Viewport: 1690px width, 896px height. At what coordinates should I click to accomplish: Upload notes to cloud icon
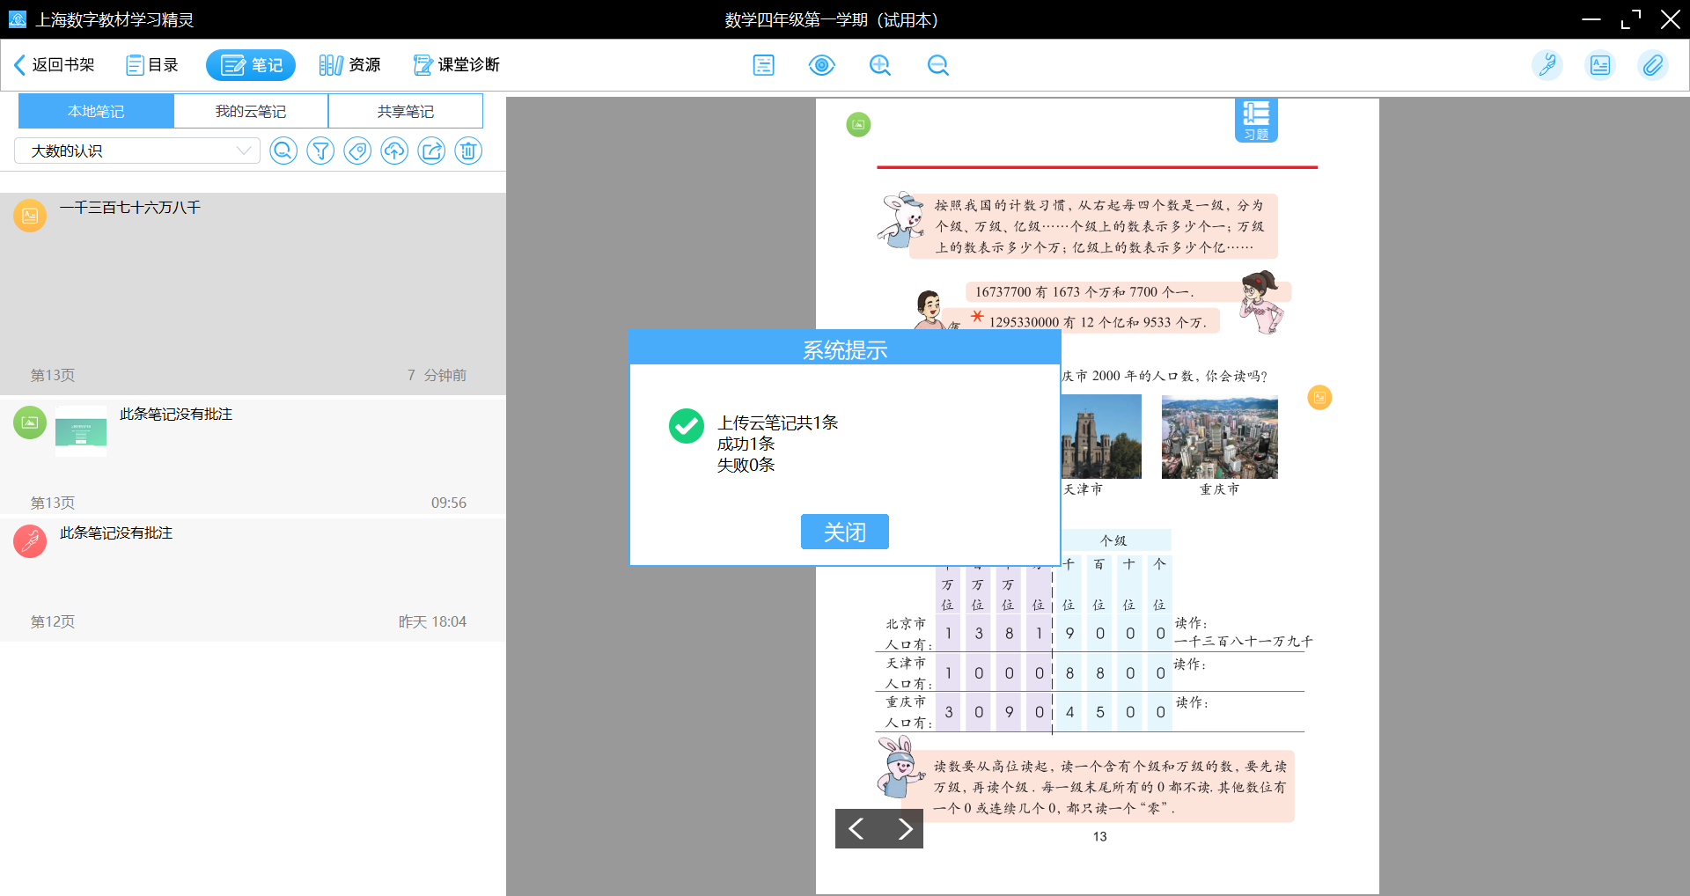[x=394, y=151]
